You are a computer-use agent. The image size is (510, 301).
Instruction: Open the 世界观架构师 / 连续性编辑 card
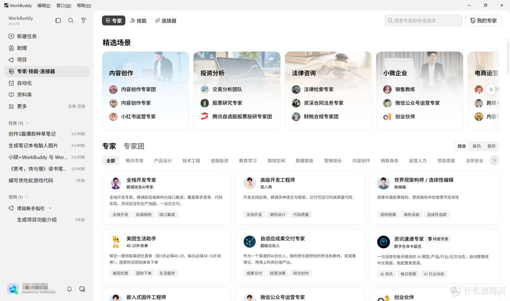(434, 197)
